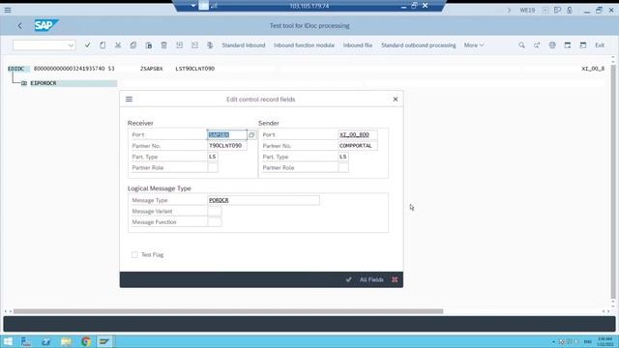Viewport: 619px width, 348px height.
Task: Click the horizontal scrollbar at the bottom
Action: 228,311
